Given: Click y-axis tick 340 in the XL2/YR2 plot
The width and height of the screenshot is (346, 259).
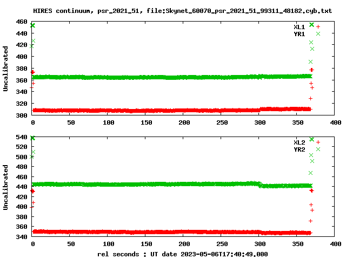Looking at the screenshot, I should [x=22, y=237].
